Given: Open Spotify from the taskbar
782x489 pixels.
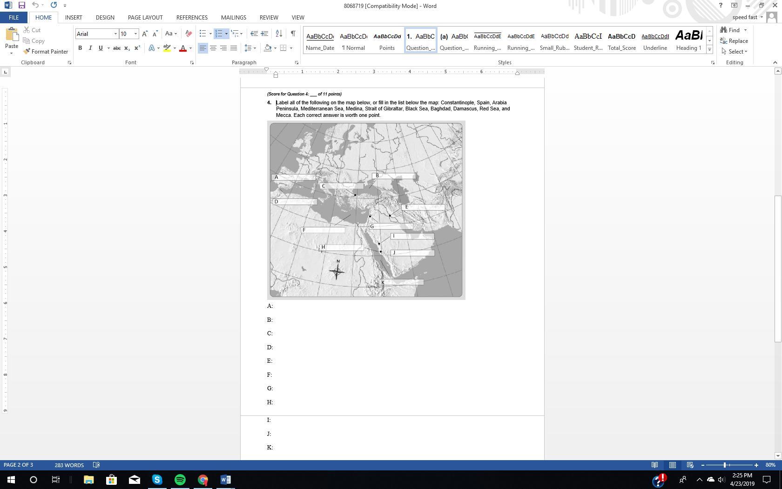Looking at the screenshot, I should coord(180,480).
